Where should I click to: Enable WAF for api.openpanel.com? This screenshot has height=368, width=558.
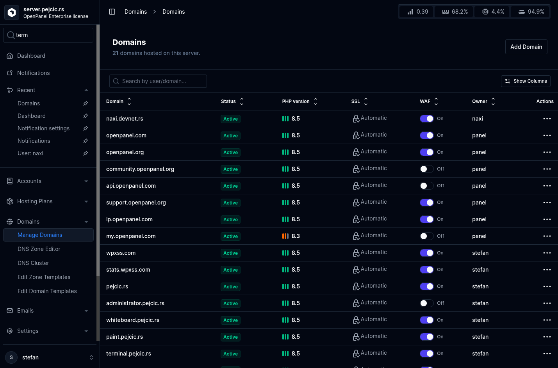427,186
